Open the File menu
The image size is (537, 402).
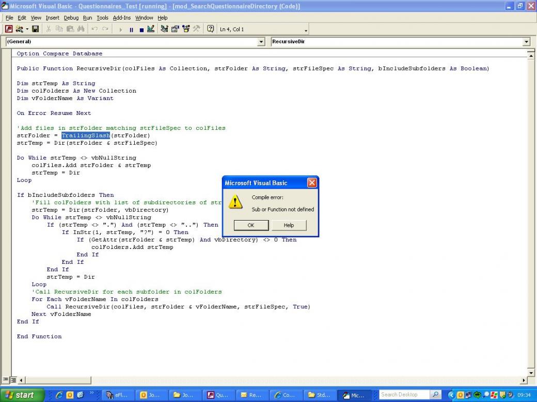(x=9, y=18)
